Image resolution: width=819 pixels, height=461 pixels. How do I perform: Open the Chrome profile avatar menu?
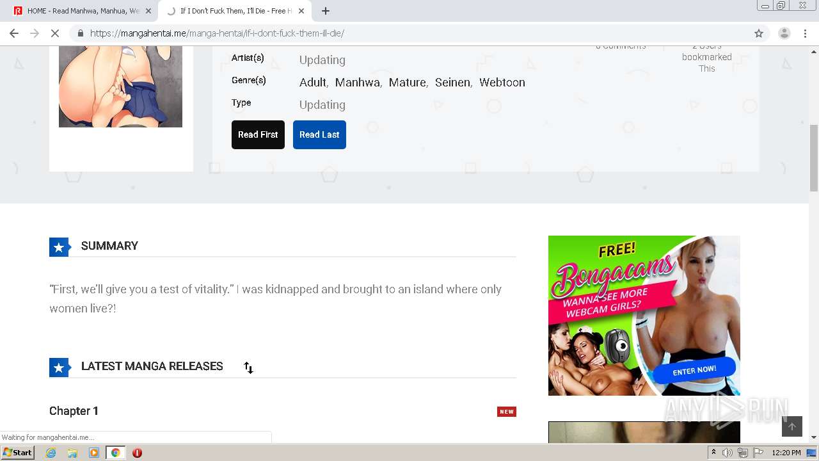[784, 33]
